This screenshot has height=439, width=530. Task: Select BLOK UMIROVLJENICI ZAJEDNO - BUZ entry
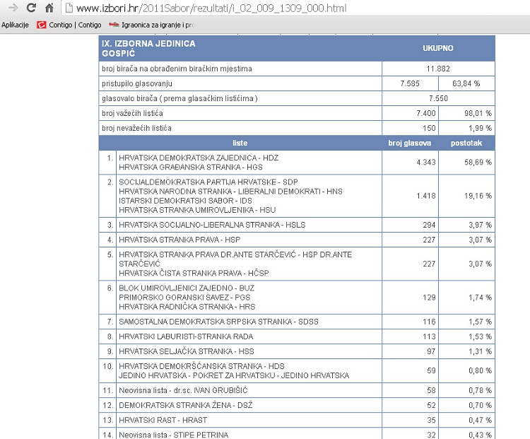tap(187, 288)
